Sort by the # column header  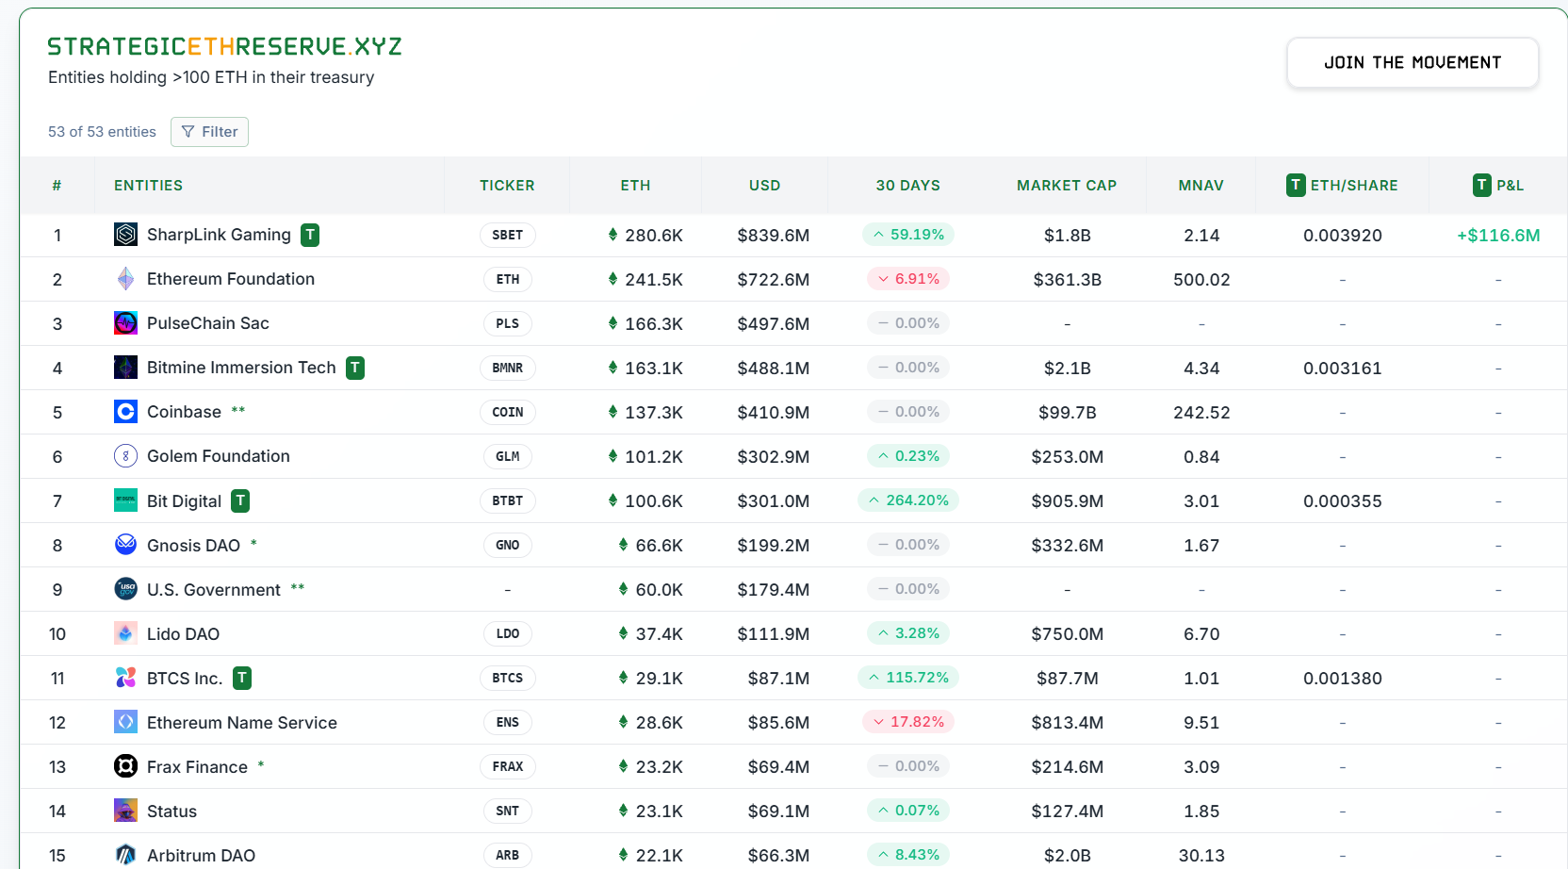pos(57,186)
